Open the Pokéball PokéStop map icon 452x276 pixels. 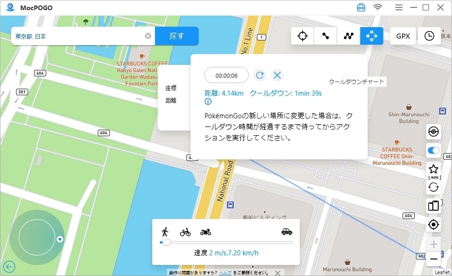point(433,132)
